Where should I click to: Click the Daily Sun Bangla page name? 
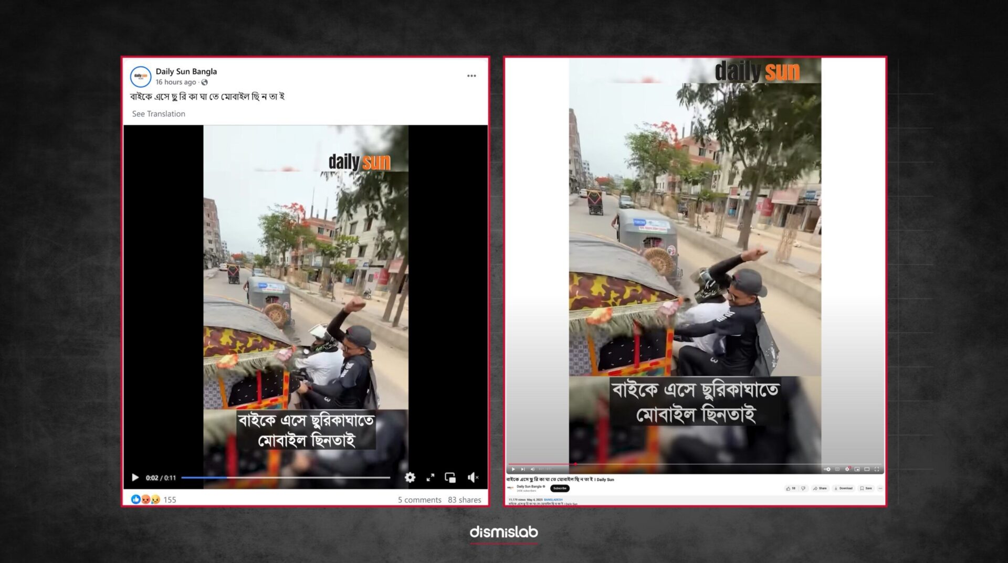pyautogui.click(x=186, y=71)
